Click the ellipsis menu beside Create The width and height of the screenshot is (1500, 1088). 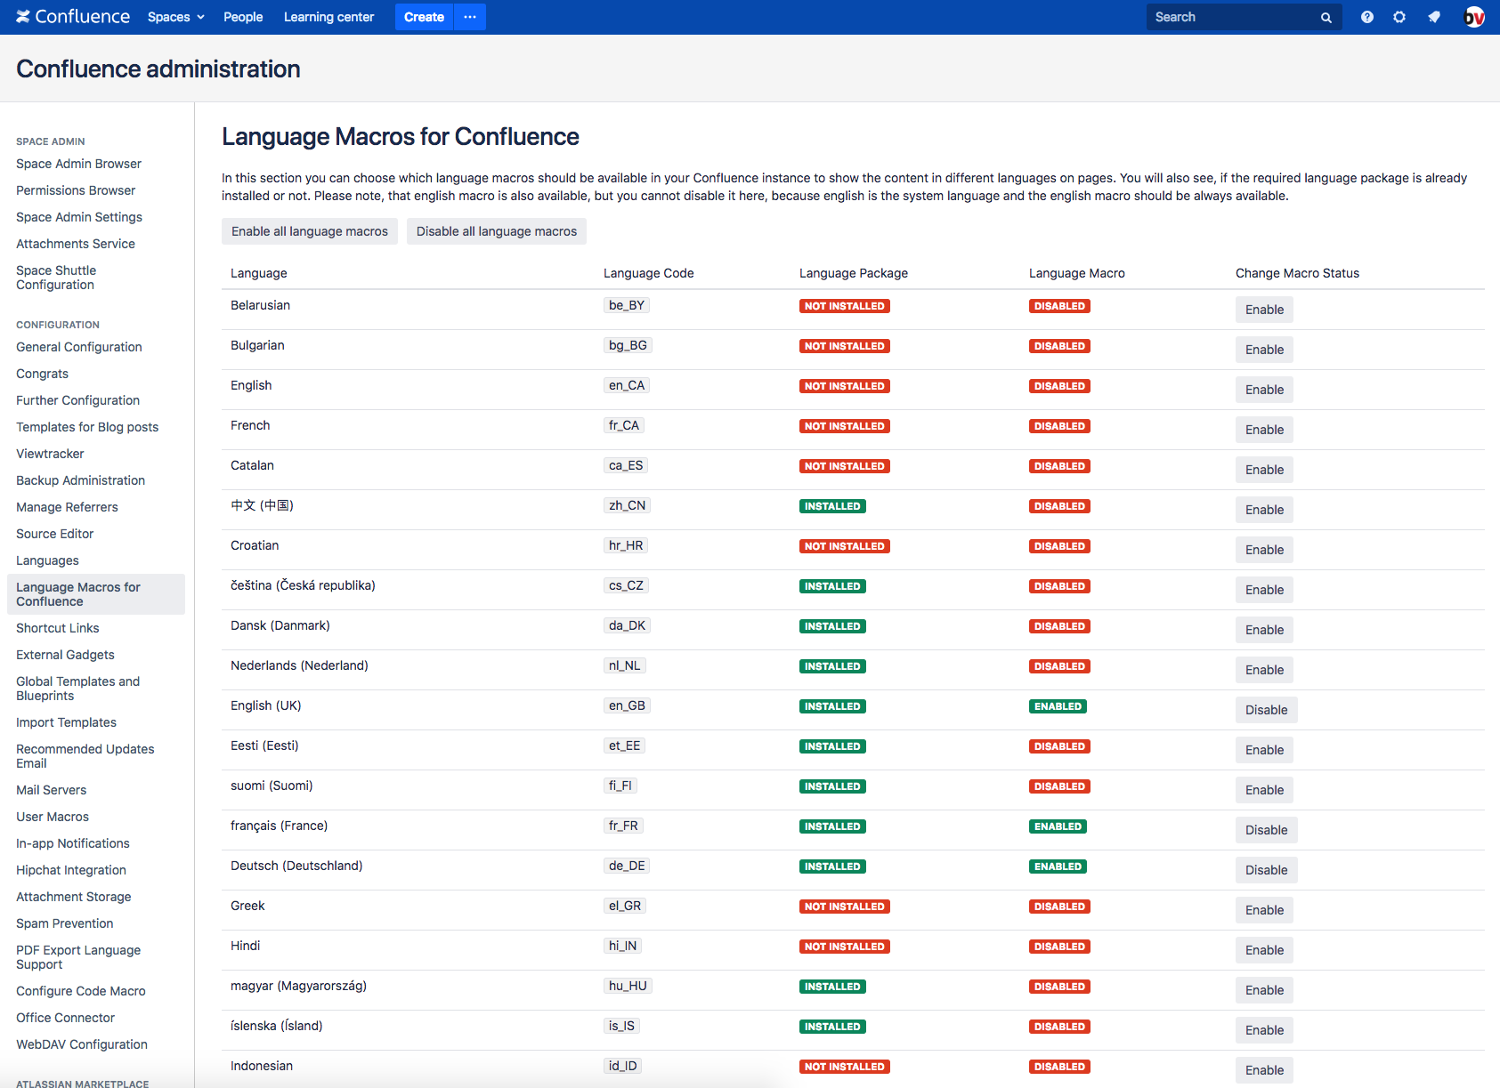click(x=469, y=17)
